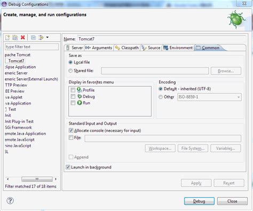Select the Shared file radio button
This screenshot has height=211, width=253.
(70, 71)
